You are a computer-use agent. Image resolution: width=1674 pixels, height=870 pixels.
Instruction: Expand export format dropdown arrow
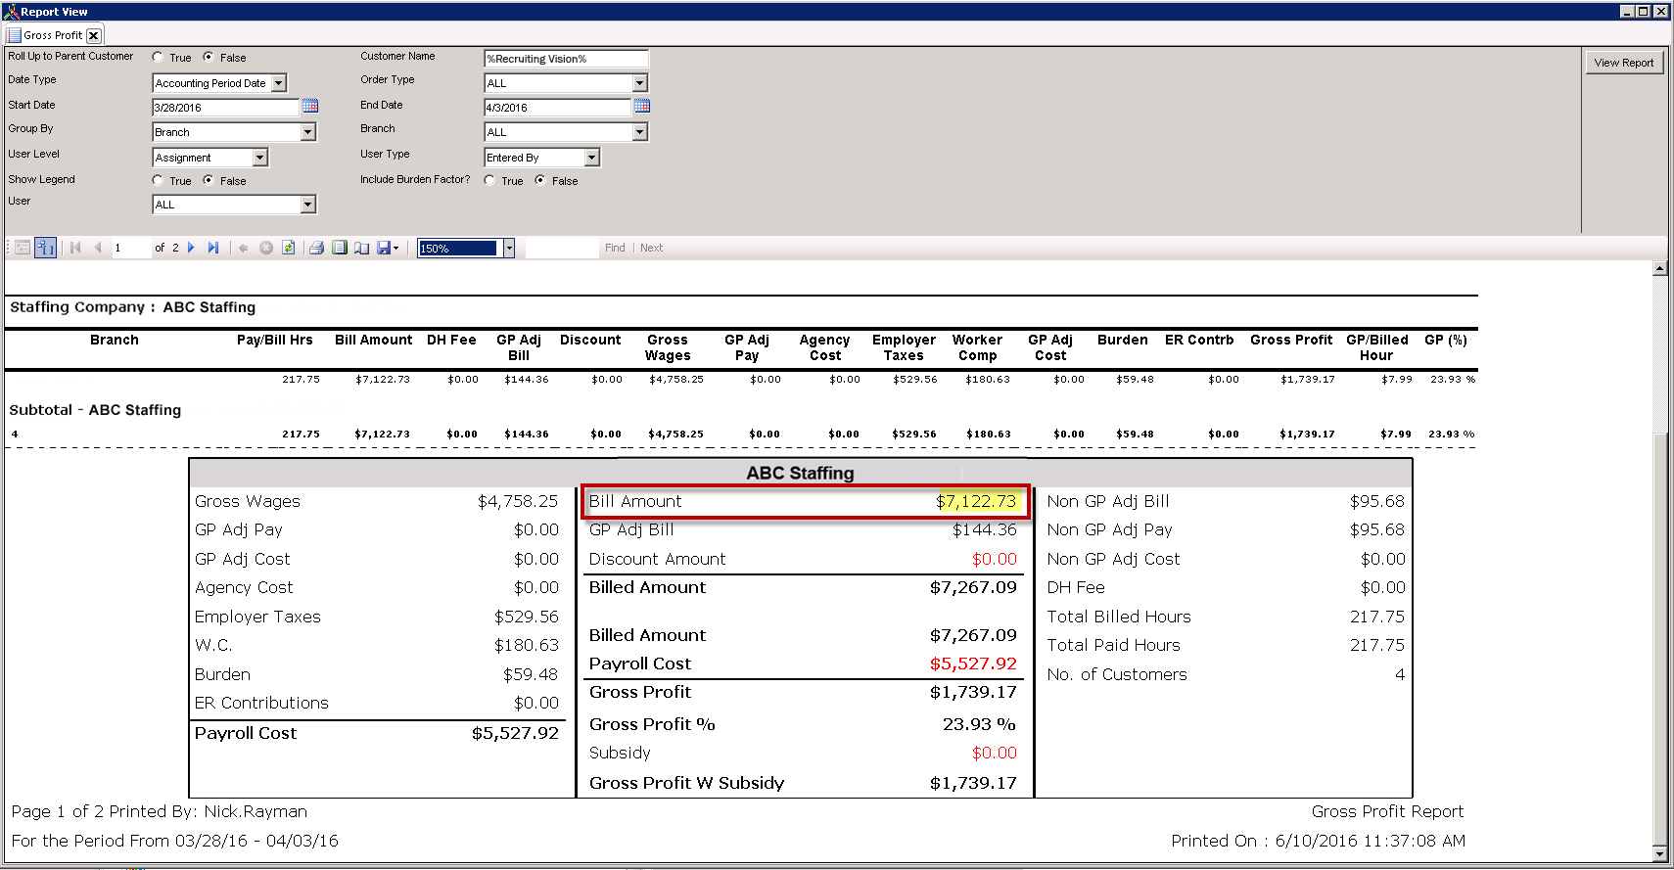click(395, 249)
